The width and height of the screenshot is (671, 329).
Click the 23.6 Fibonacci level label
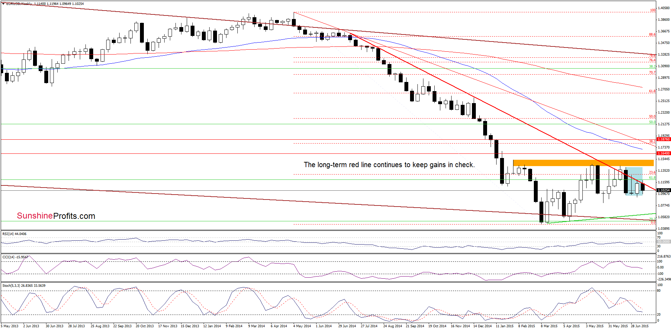click(652, 172)
